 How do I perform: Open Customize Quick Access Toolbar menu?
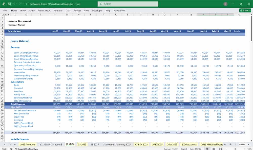click(26, 4)
